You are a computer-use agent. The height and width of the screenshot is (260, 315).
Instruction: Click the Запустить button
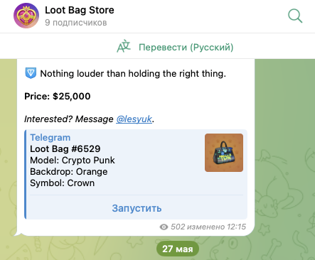[137, 208]
